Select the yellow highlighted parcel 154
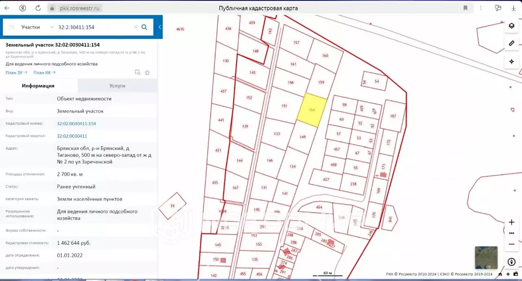This screenshot has width=522, height=281. [312, 109]
